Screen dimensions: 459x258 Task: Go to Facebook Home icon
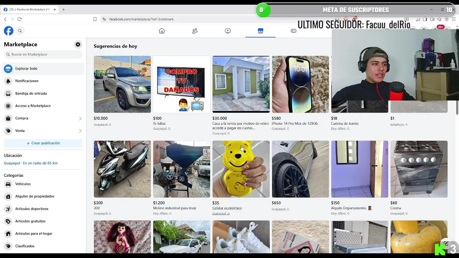coord(162,31)
